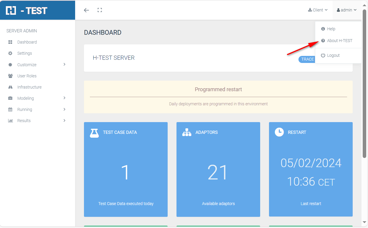
Task: Expand the Results sidebar section
Action: click(x=64, y=120)
